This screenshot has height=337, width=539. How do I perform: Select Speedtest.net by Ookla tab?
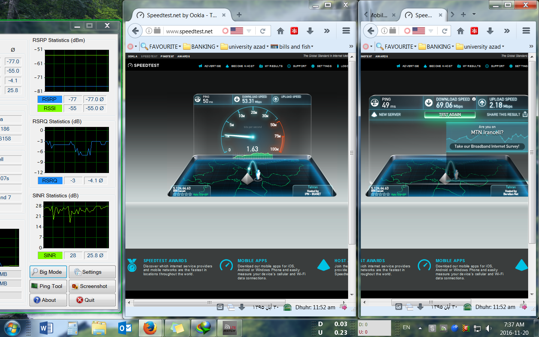coord(181,15)
